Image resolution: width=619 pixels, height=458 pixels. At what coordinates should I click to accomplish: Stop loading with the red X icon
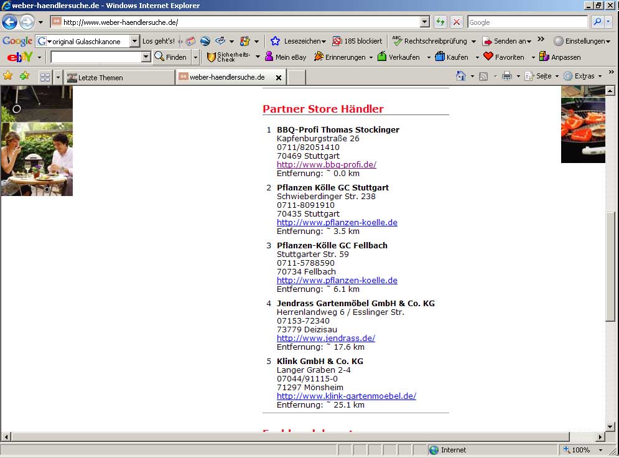point(457,22)
